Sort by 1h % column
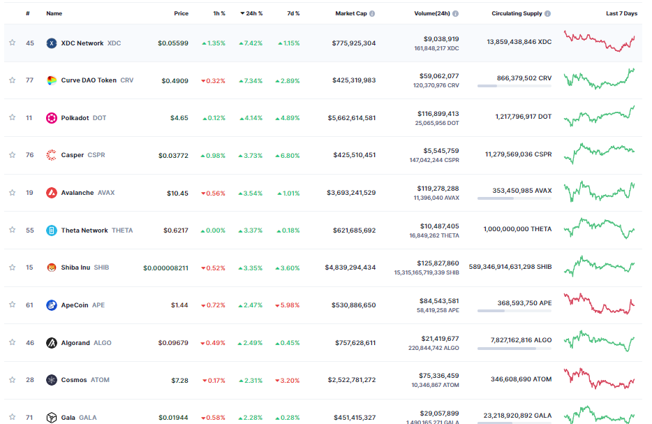The width and height of the screenshot is (652, 424). click(219, 13)
